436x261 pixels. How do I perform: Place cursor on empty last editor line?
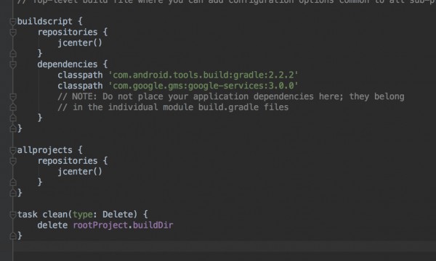tap(225, 246)
